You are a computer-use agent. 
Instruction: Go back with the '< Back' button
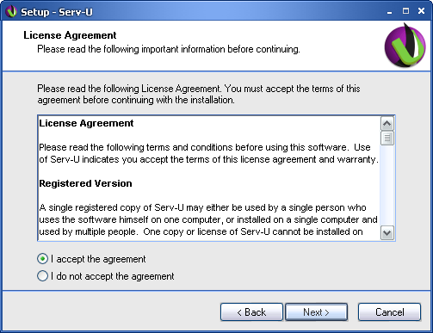tap(251, 312)
